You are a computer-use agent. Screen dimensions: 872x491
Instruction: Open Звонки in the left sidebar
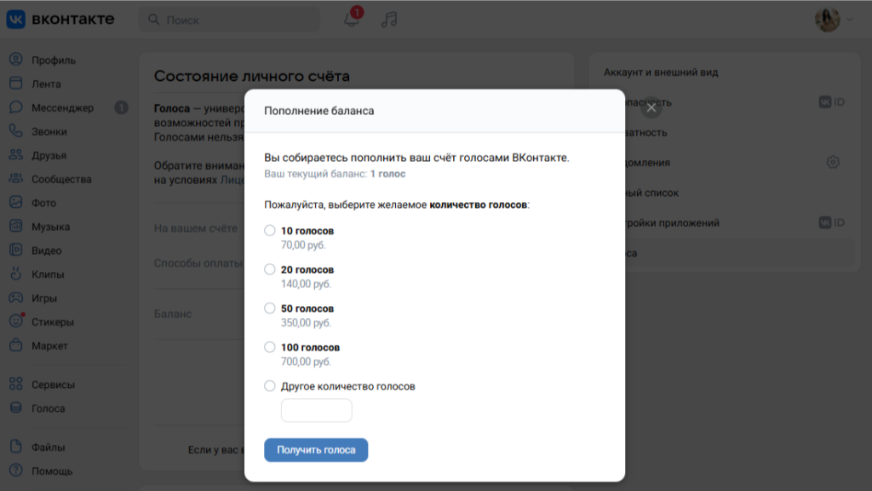pos(49,132)
